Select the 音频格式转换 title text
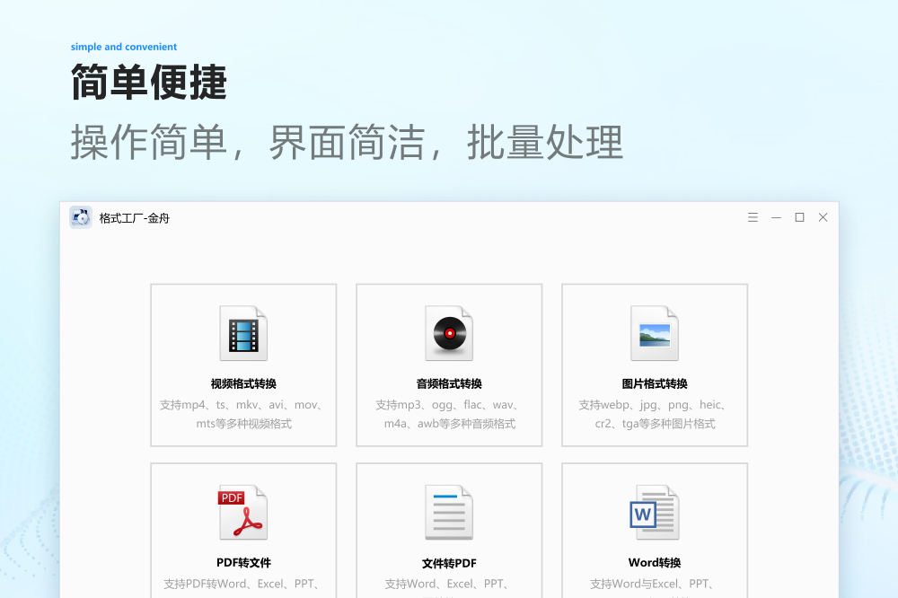898x598 pixels. (449, 383)
